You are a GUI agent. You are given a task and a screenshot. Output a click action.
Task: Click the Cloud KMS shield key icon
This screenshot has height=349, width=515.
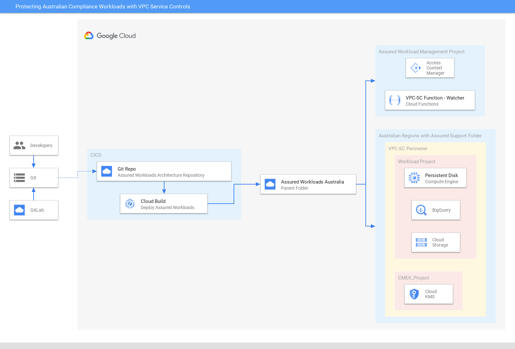point(414,294)
